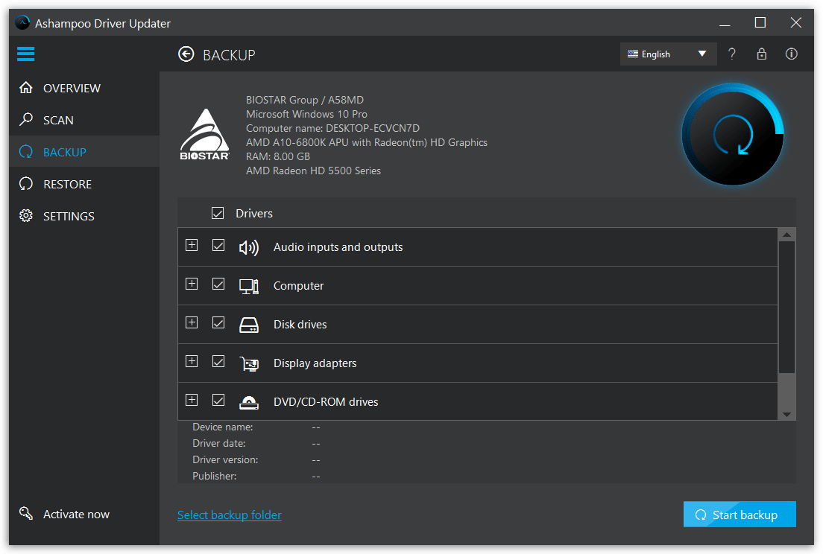Go back using the BACKUP back arrow
Screen dimensions: 823x554
[186, 54]
